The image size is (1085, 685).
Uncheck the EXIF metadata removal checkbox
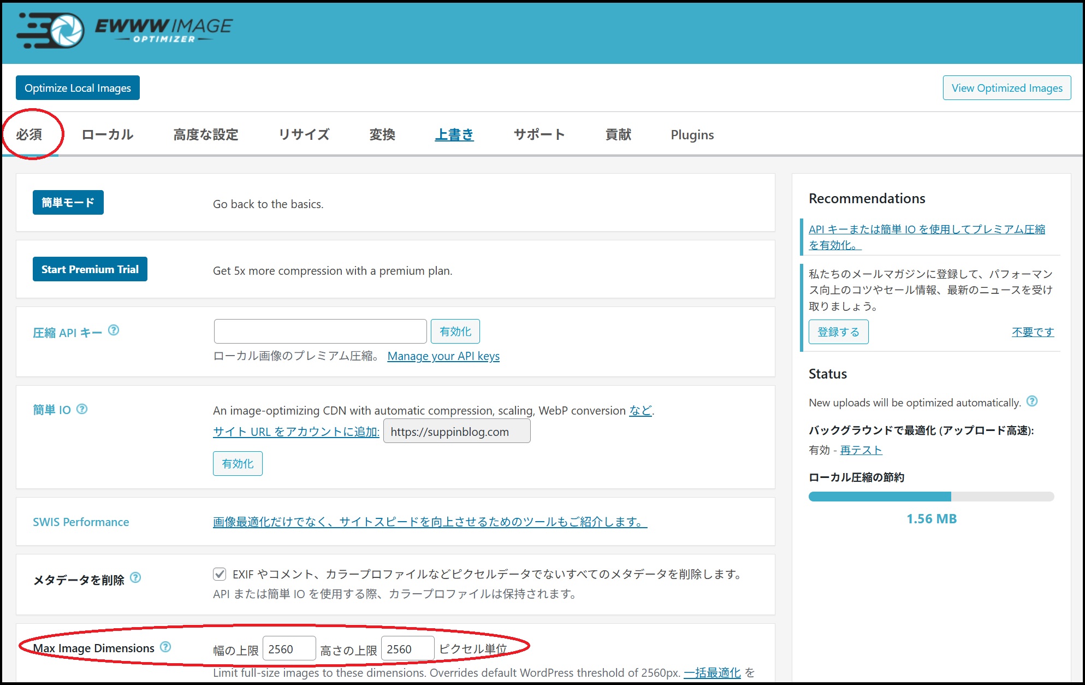(218, 574)
